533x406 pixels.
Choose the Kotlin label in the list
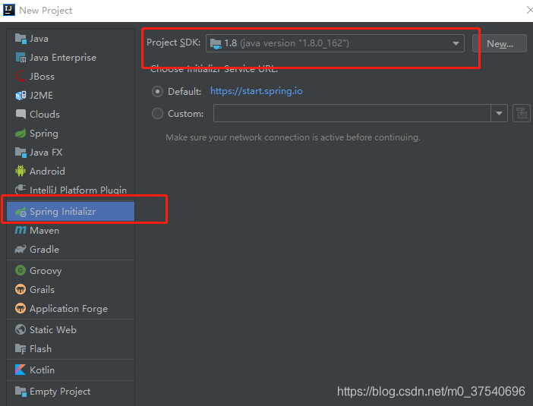[x=43, y=370]
